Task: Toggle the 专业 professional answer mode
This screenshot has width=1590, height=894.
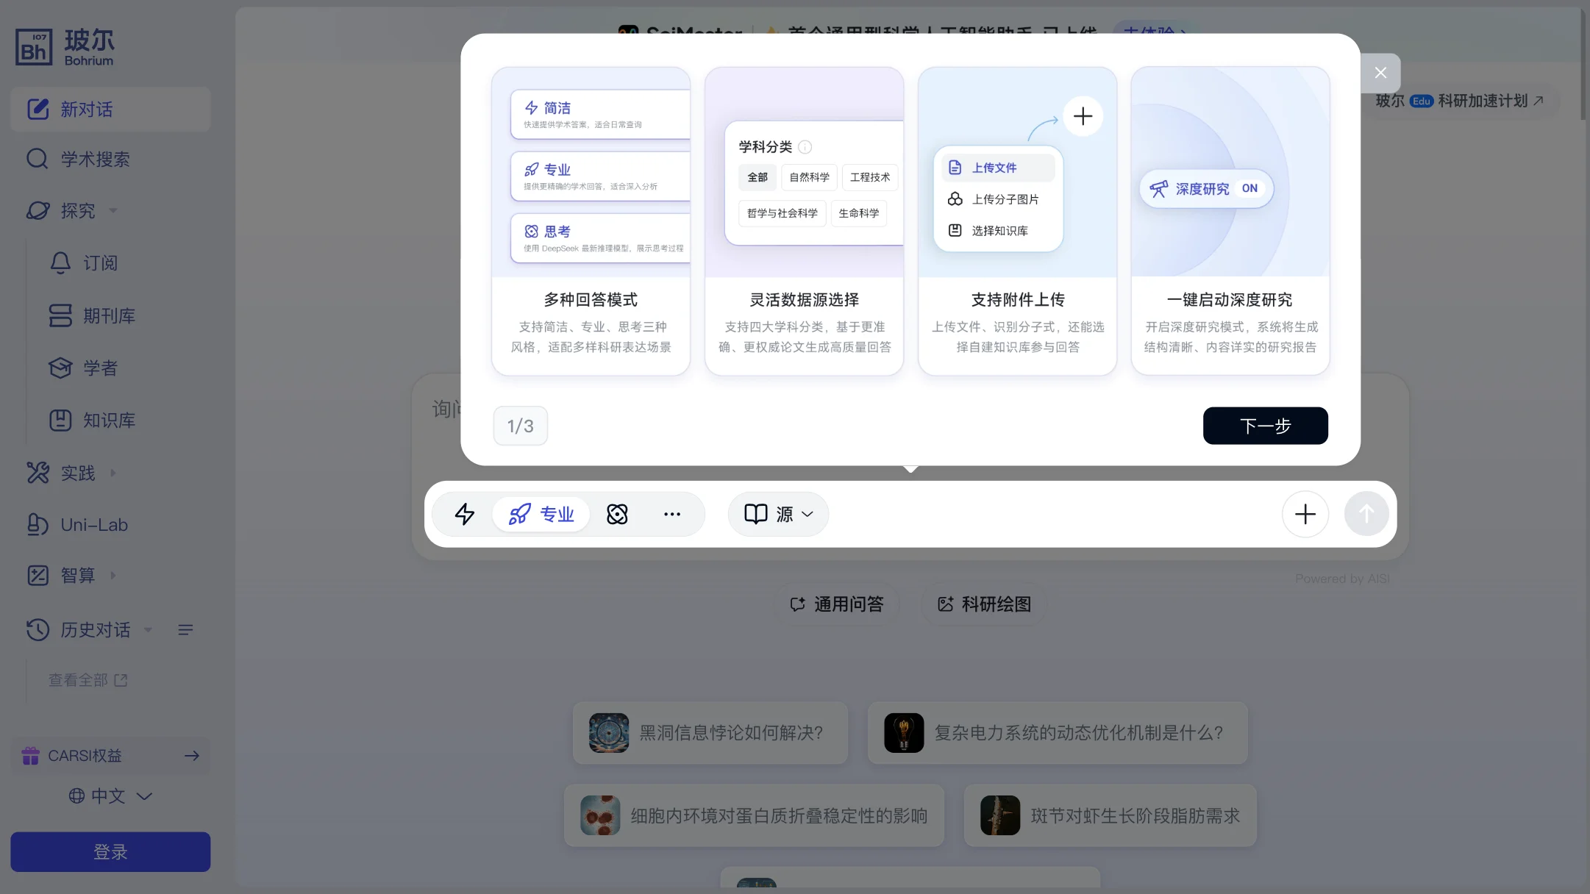Action: coord(541,514)
